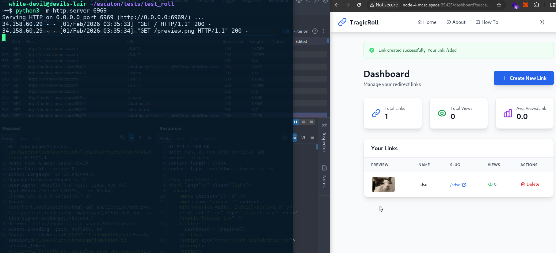The width and height of the screenshot is (556, 253).
Task: Click the terminal path ~/escaton/tests/test_roll
Action: tap(132, 4)
